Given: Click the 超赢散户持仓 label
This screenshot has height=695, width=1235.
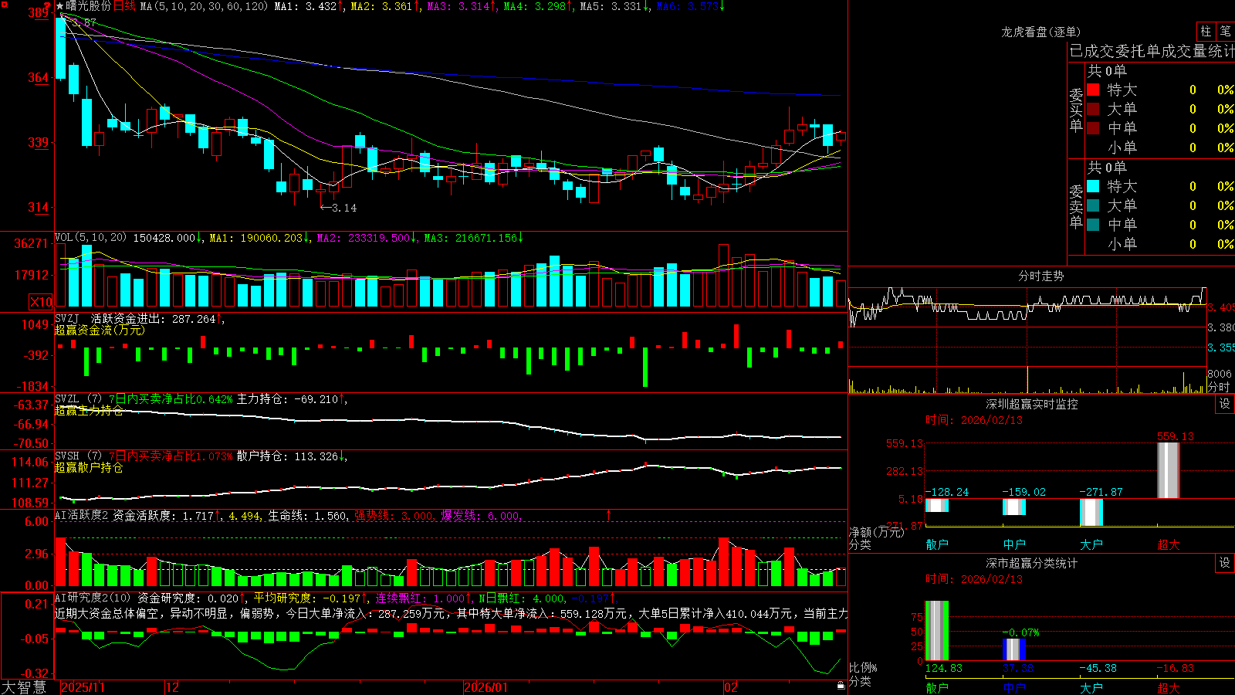Looking at the screenshot, I should pyautogui.click(x=89, y=468).
